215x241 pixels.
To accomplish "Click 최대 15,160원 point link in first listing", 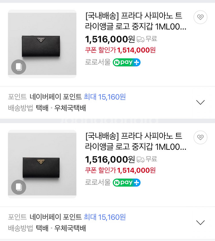I will [105, 97].
